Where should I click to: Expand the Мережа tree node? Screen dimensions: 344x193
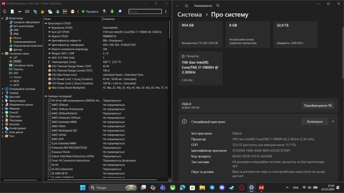(2, 109)
